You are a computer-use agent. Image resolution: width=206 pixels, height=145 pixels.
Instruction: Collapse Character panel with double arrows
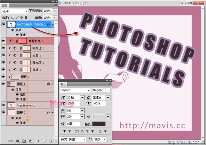coord(107,80)
